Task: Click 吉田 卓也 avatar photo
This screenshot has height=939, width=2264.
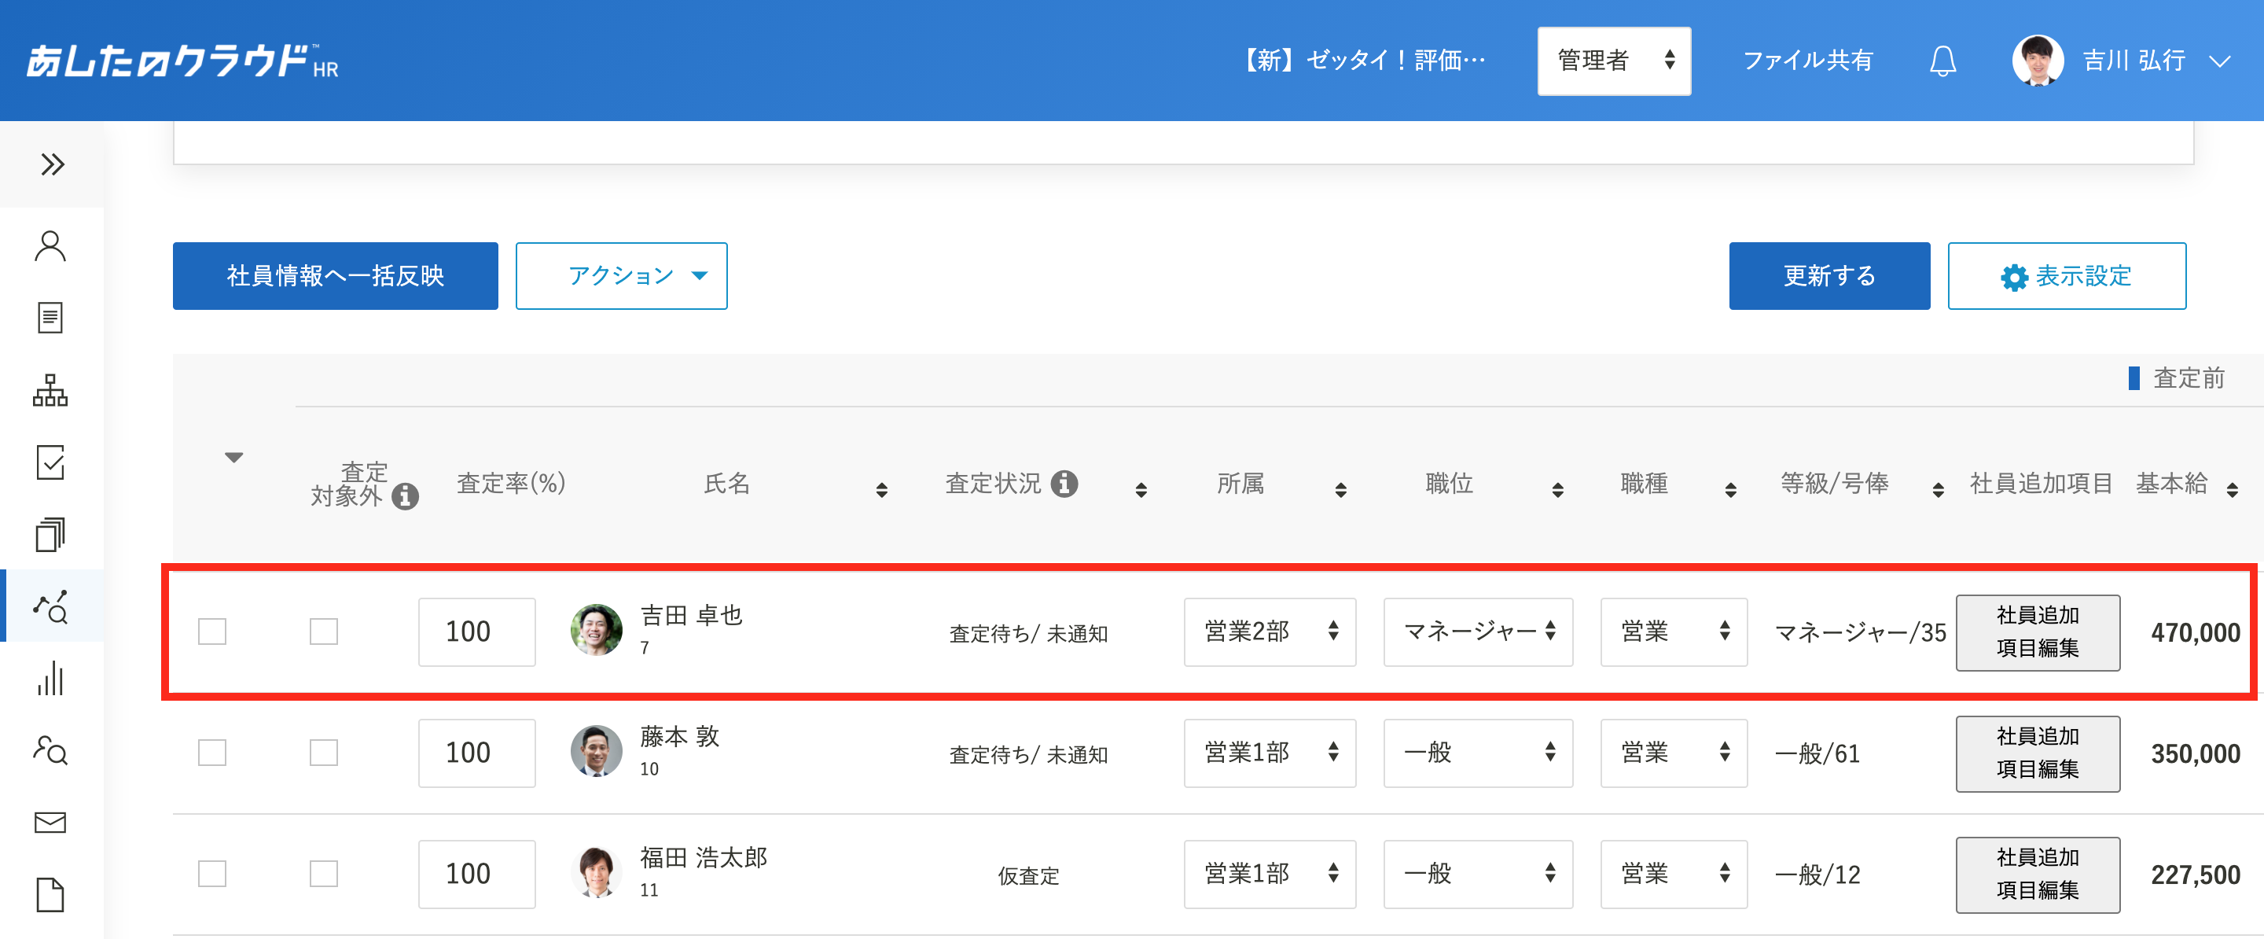Action: click(596, 629)
